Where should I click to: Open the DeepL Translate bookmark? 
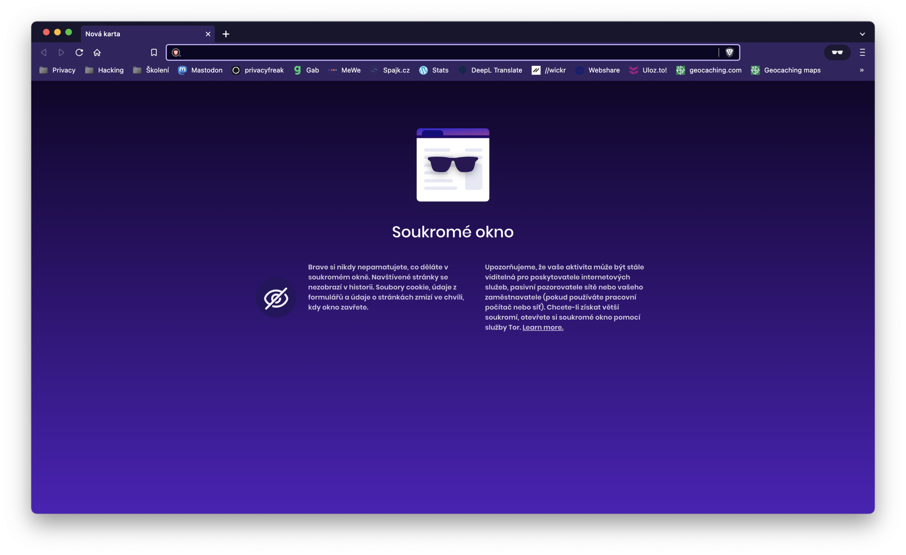pyautogui.click(x=491, y=70)
